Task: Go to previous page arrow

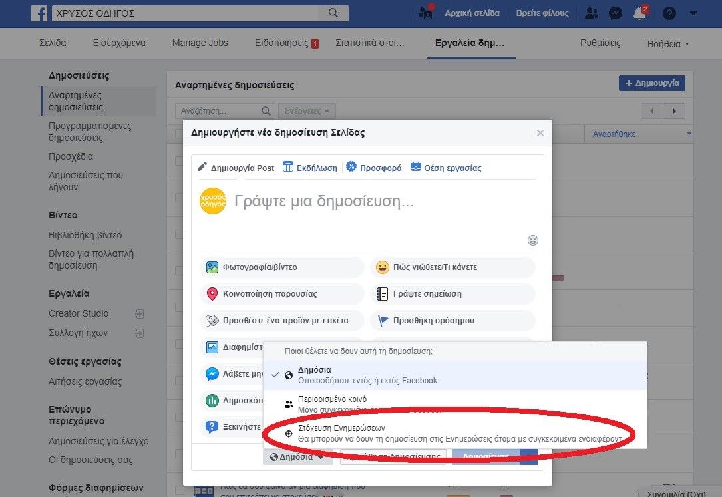Action: tap(652, 111)
